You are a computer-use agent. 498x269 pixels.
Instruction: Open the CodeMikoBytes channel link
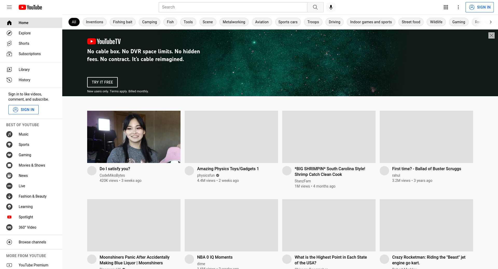click(x=112, y=175)
